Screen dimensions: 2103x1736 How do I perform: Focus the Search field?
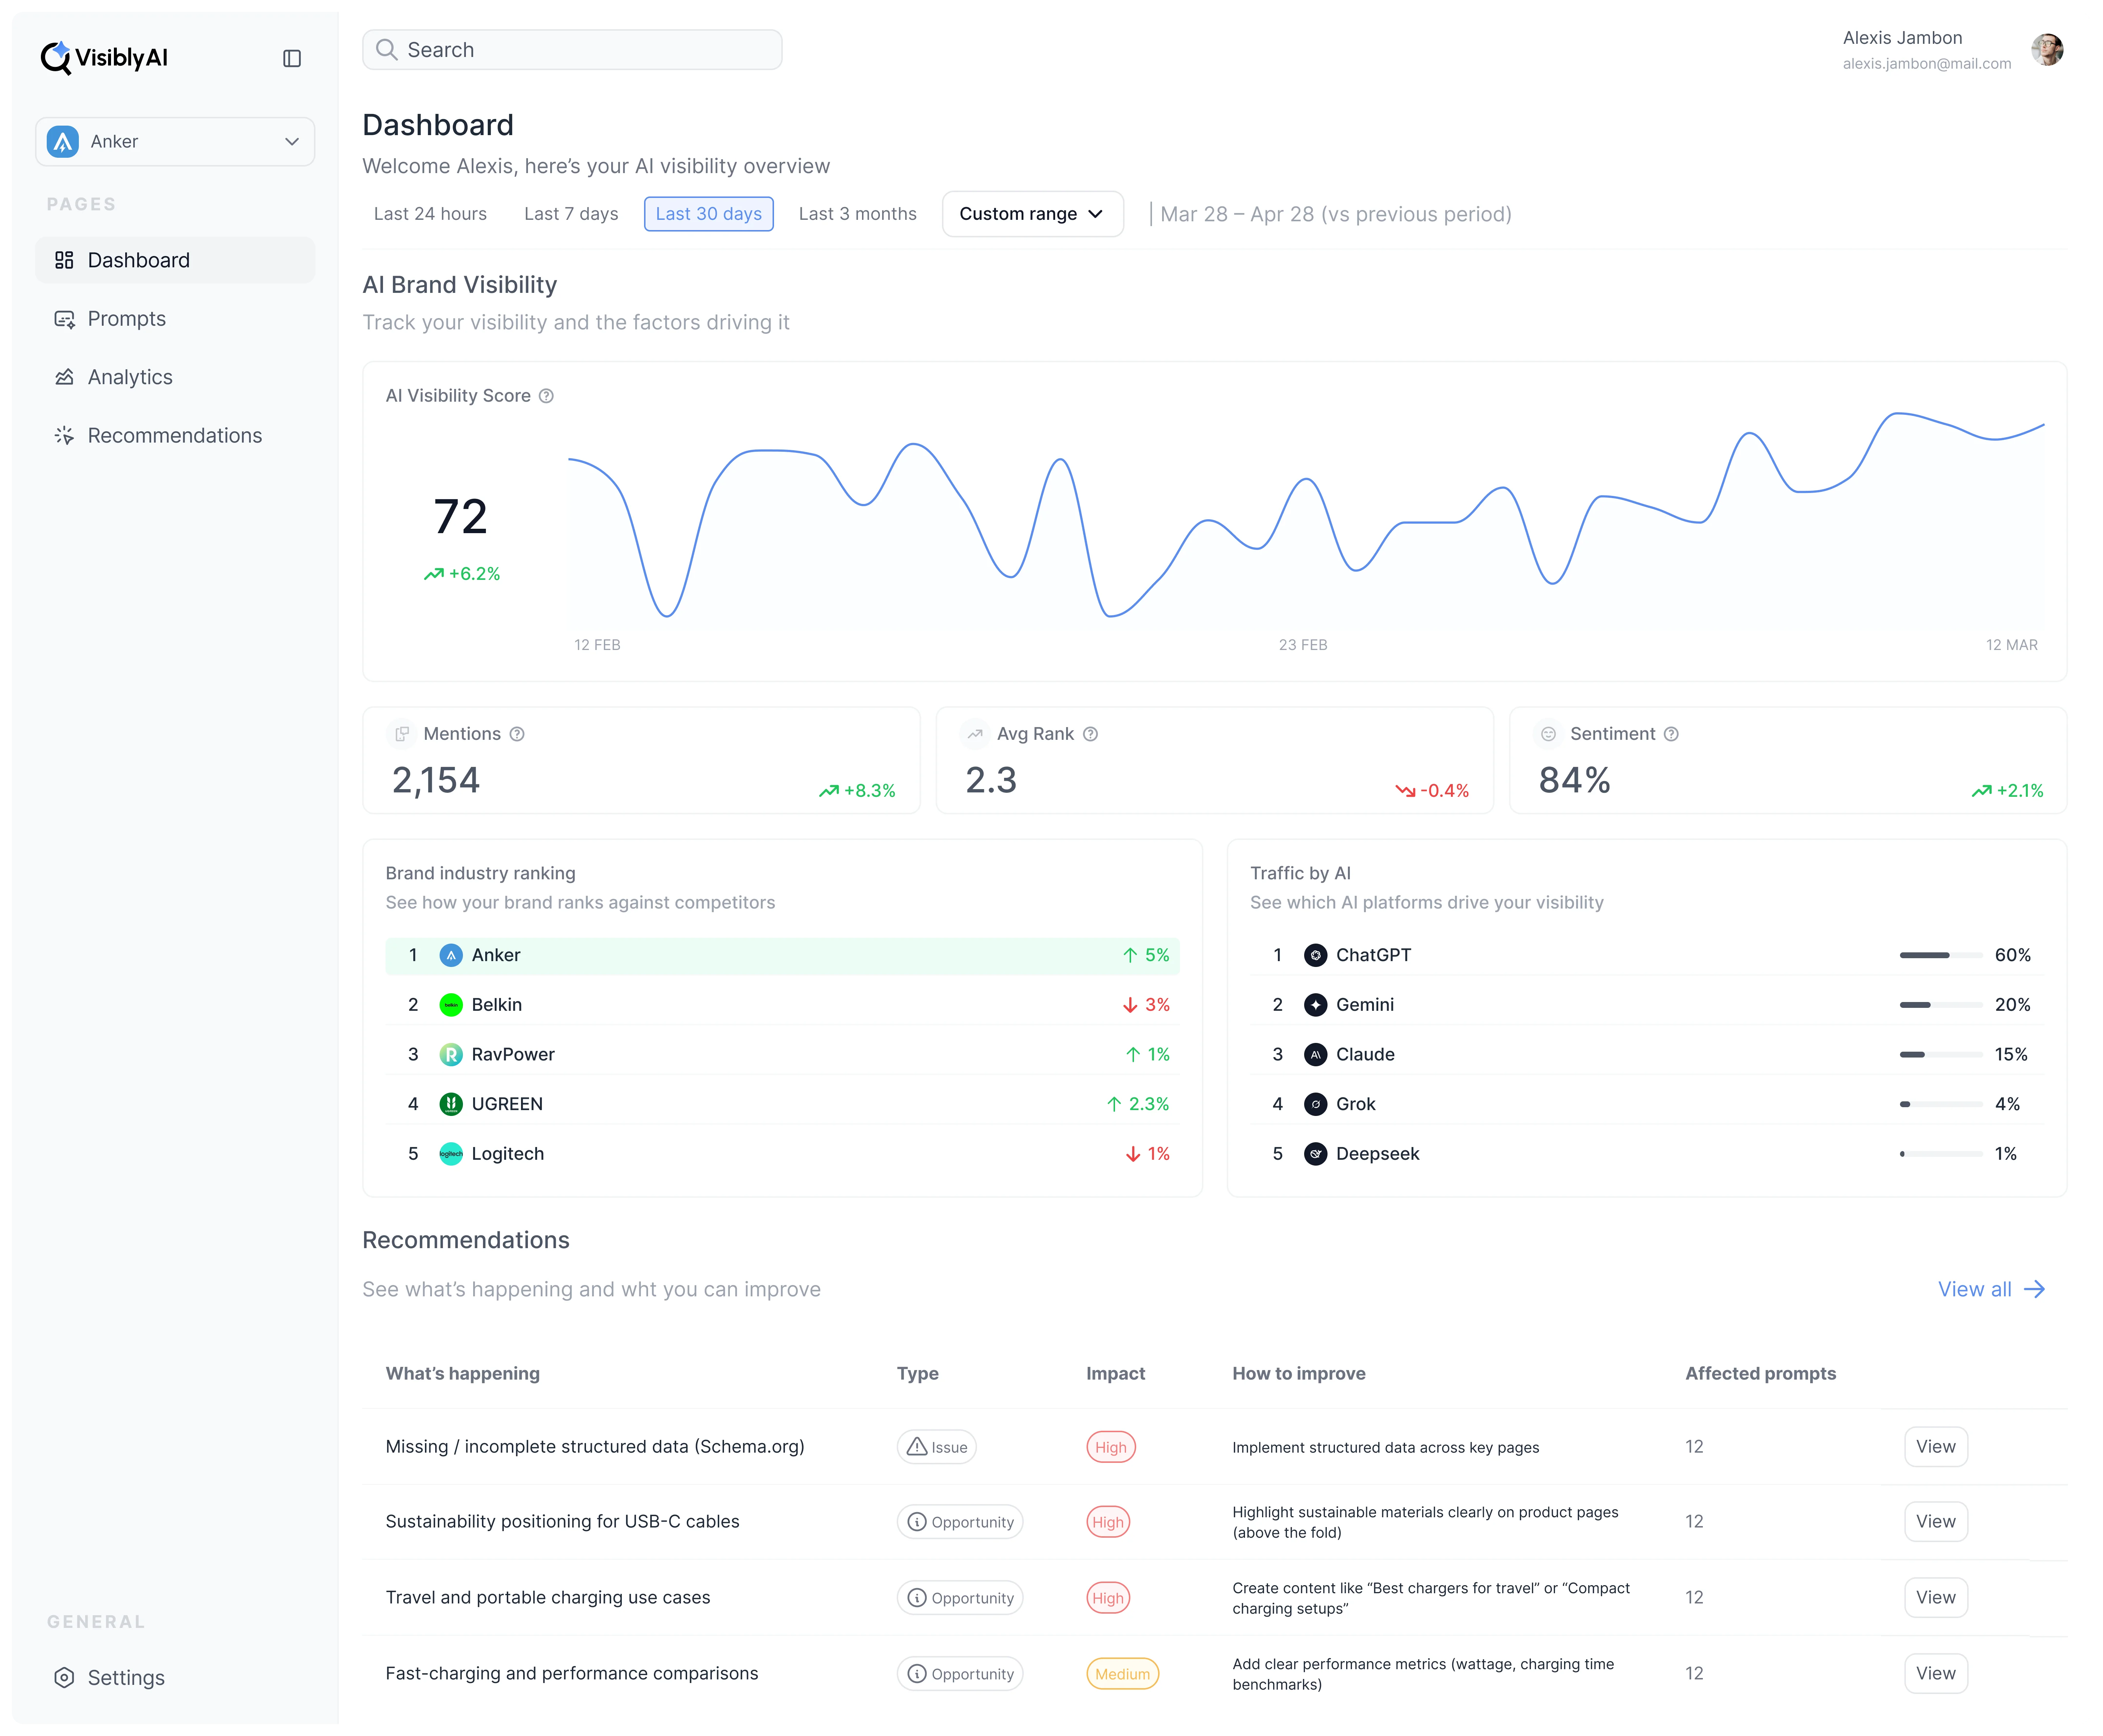coord(572,50)
